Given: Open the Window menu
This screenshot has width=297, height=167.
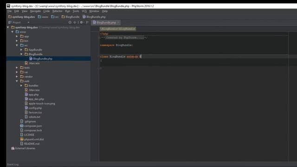Looking at the screenshot, I should pos(94,11).
